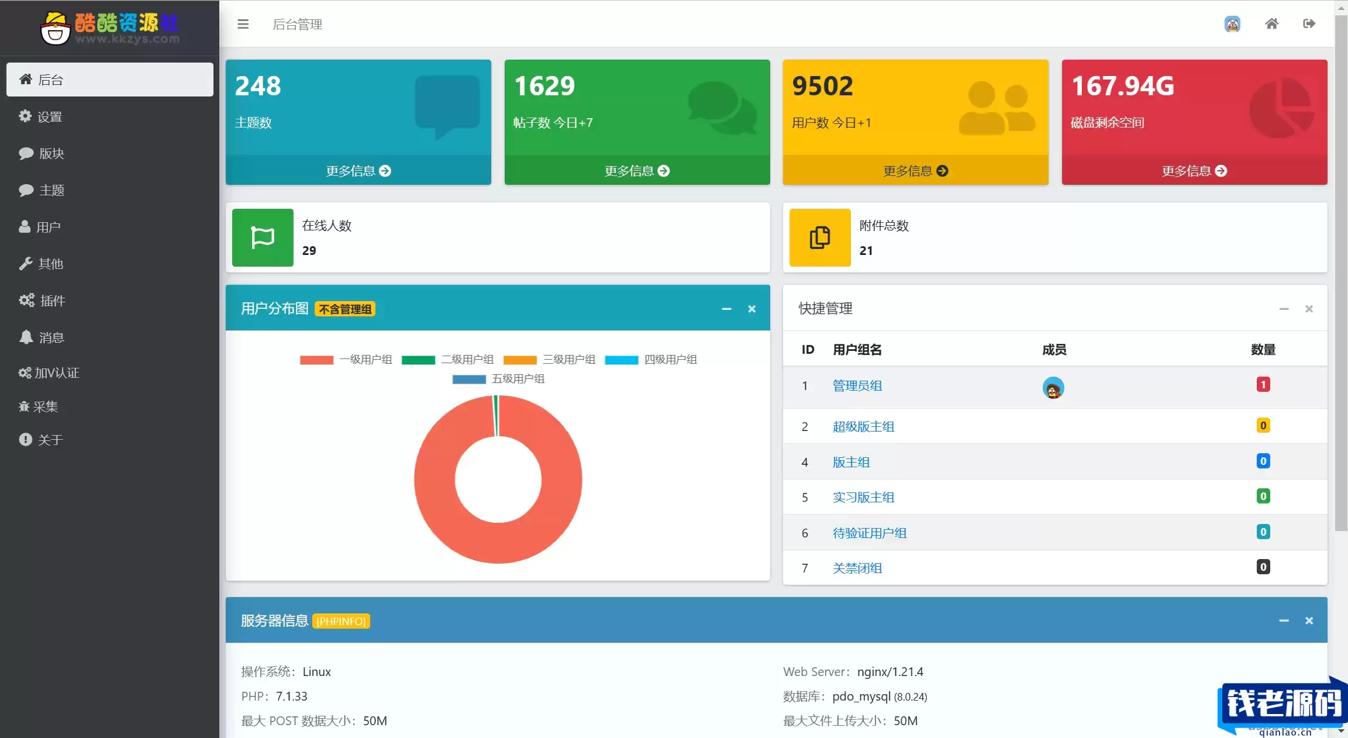Toggle 三级用户组 legend in chart
1348x738 pixels.
point(549,360)
